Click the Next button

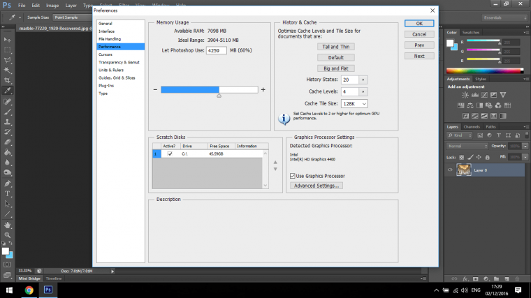[419, 56]
